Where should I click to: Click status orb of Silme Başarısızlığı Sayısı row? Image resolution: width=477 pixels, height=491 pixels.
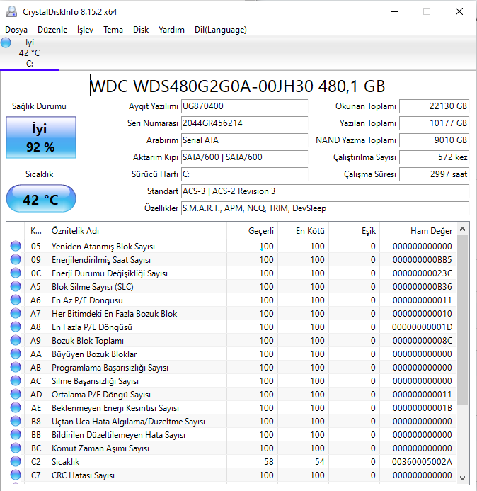tap(16, 380)
